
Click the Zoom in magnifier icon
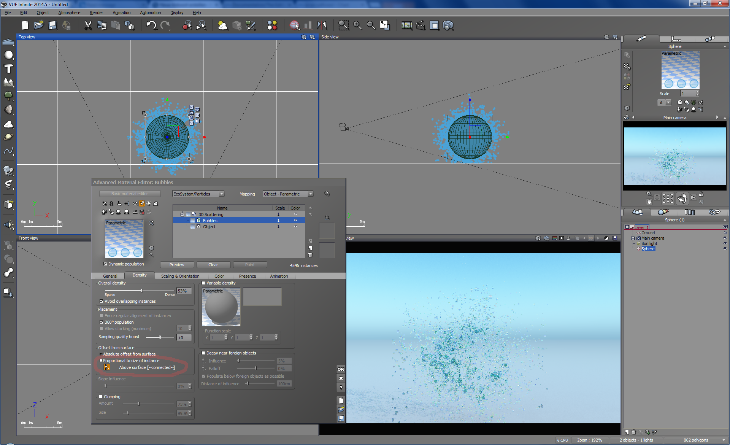point(357,25)
